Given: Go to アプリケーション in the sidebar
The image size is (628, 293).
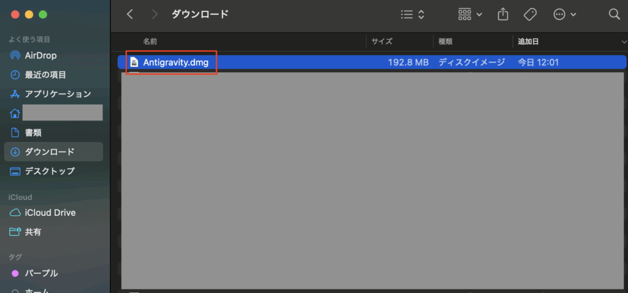Looking at the screenshot, I should 58,94.
